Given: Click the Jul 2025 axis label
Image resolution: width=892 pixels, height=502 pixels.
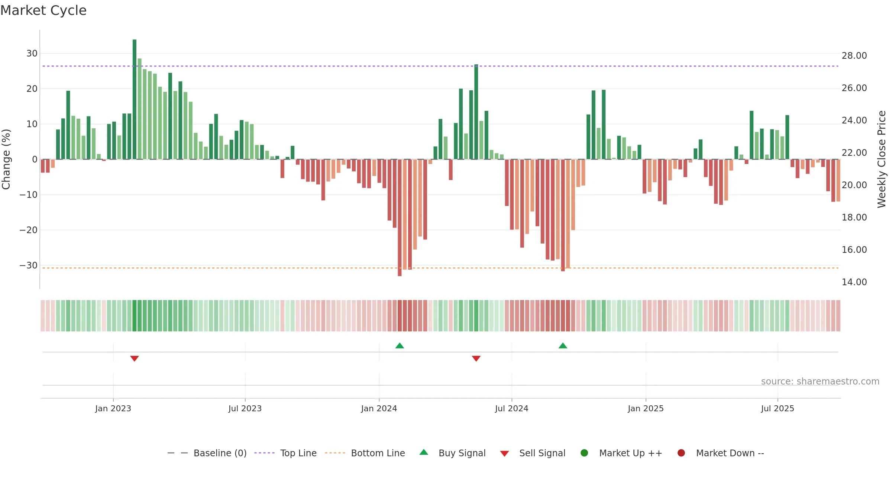Looking at the screenshot, I should [x=778, y=408].
